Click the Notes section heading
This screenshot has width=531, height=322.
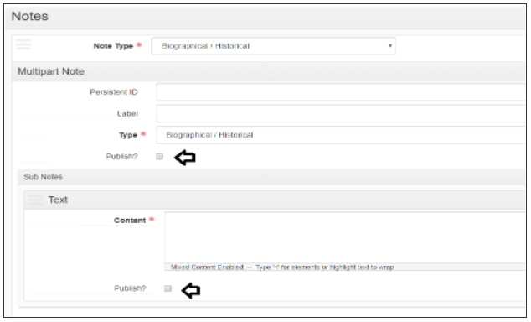pos(30,16)
